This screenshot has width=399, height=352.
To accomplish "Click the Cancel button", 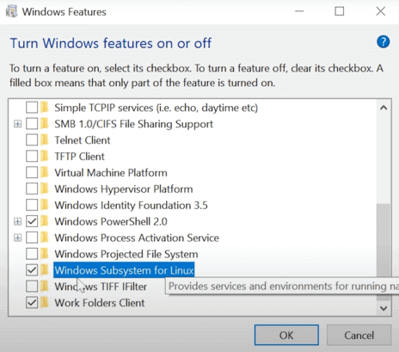I will 359,335.
